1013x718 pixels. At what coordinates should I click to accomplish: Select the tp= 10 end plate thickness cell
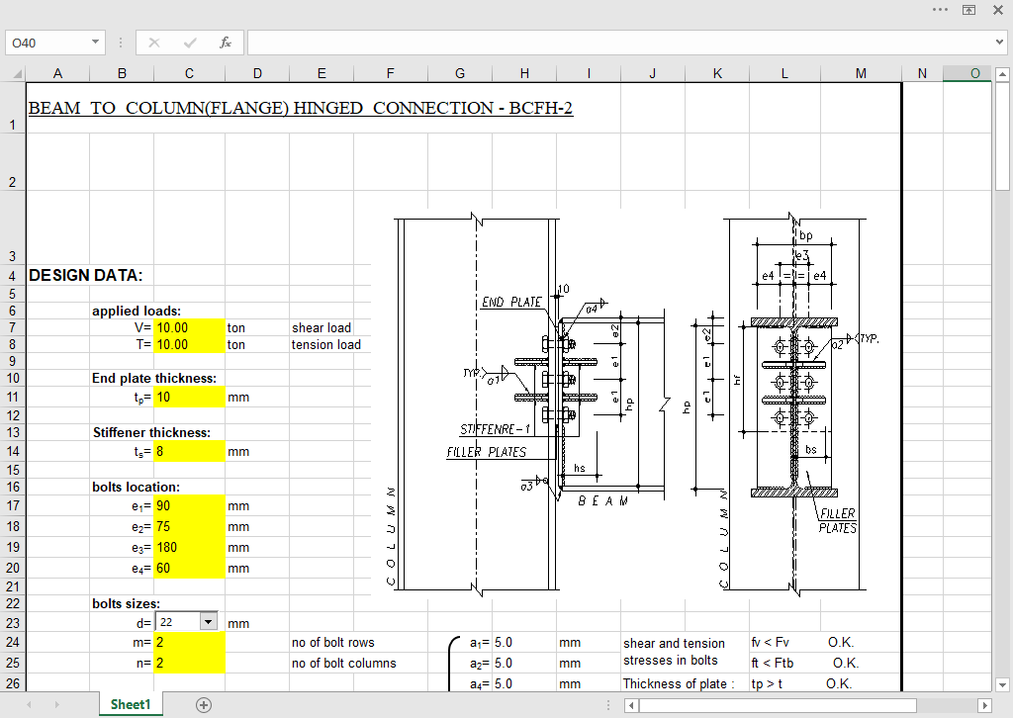(x=189, y=398)
